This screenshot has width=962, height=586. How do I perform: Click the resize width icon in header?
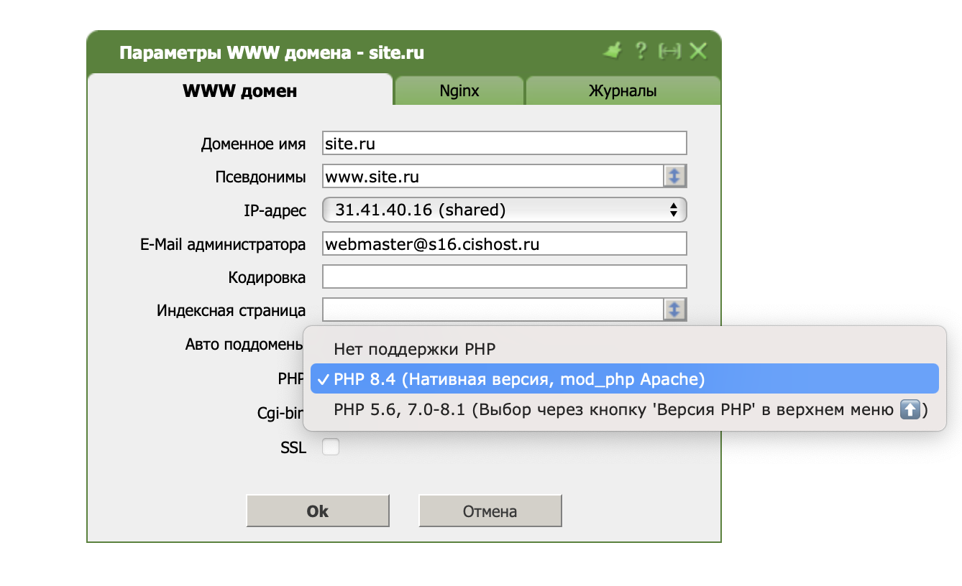[669, 51]
